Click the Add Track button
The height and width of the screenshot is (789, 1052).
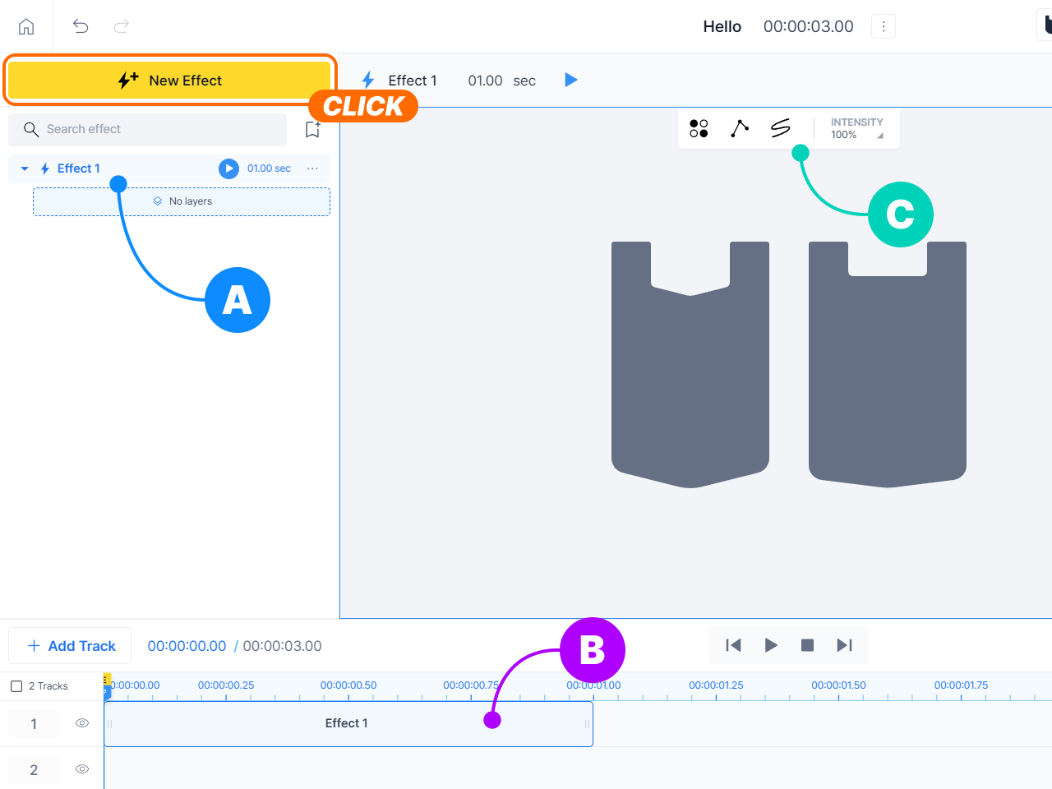click(x=71, y=646)
